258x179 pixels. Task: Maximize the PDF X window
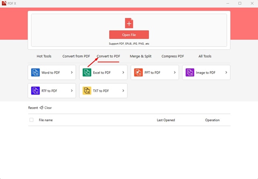(x=240, y=3)
